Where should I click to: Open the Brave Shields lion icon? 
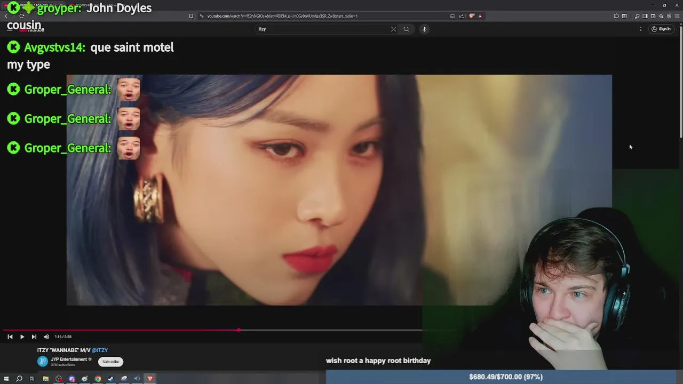[472, 16]
